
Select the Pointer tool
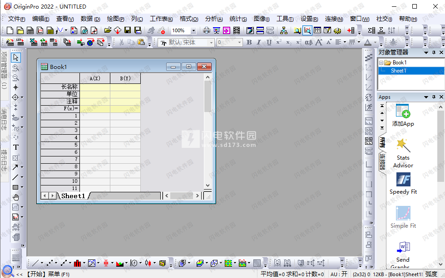15,57
